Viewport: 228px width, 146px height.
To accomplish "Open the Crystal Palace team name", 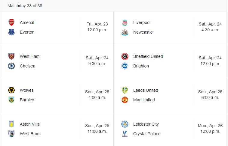I will pyautogui.click(x=147, y=134).
